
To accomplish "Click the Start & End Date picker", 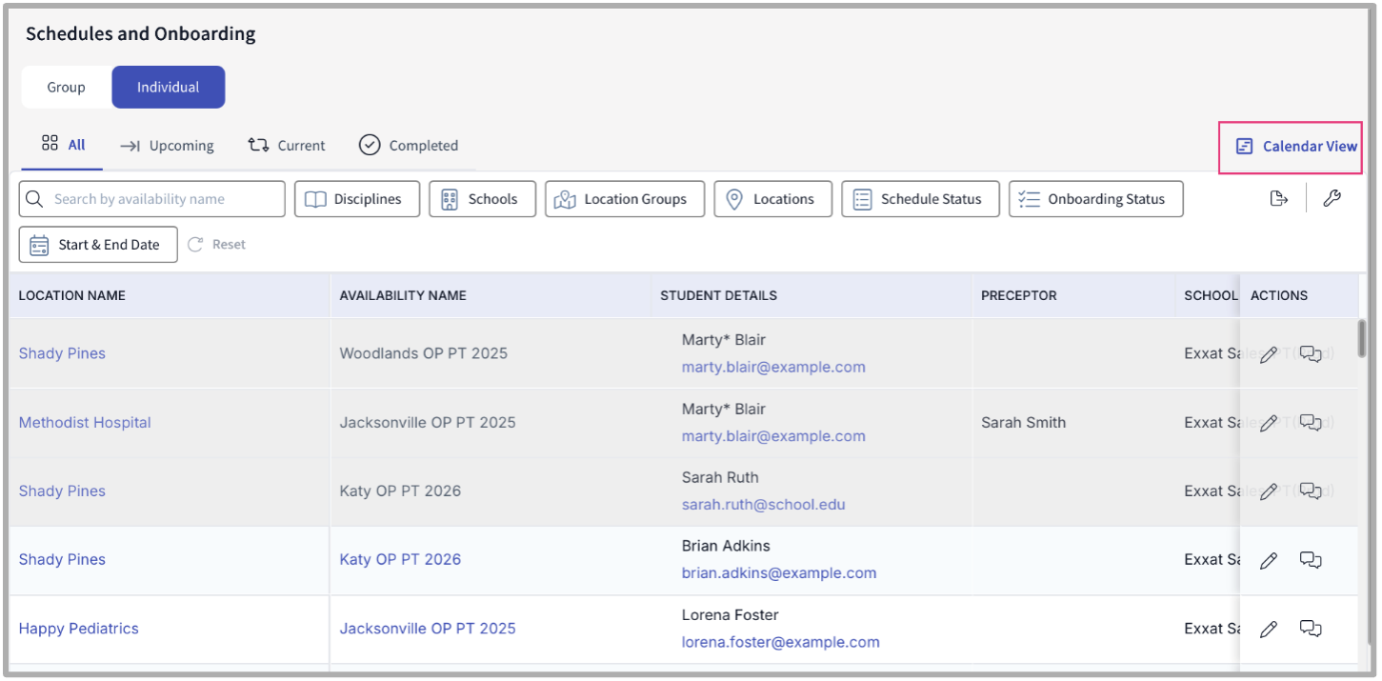I will coord(98,245).
